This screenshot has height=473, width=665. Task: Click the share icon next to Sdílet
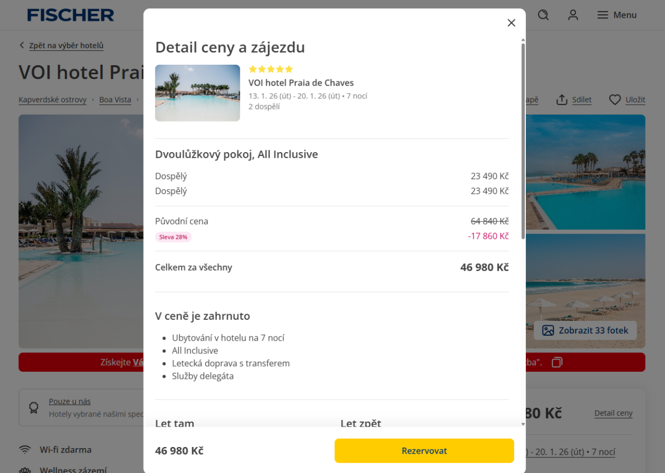click(562, 100)
